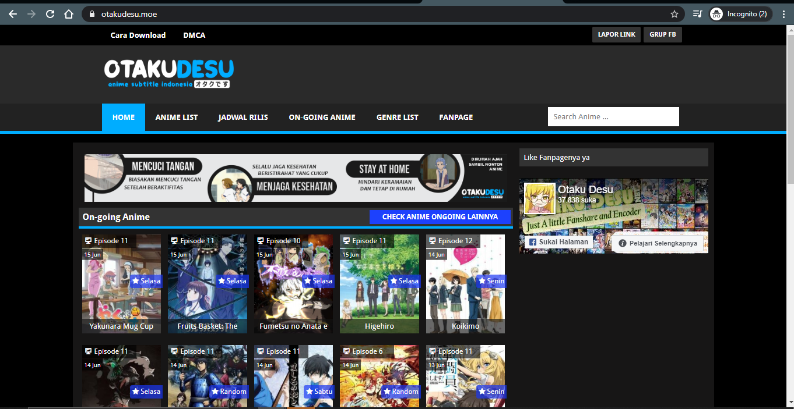Click Otaku Desu Facebook page name
The height and width of the screenshot is (409, 794).
coord(585,189)
